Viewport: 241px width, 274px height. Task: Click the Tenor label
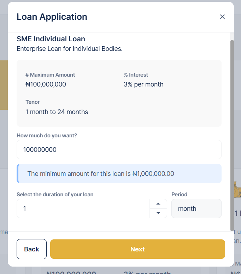[x=33, y=102]
